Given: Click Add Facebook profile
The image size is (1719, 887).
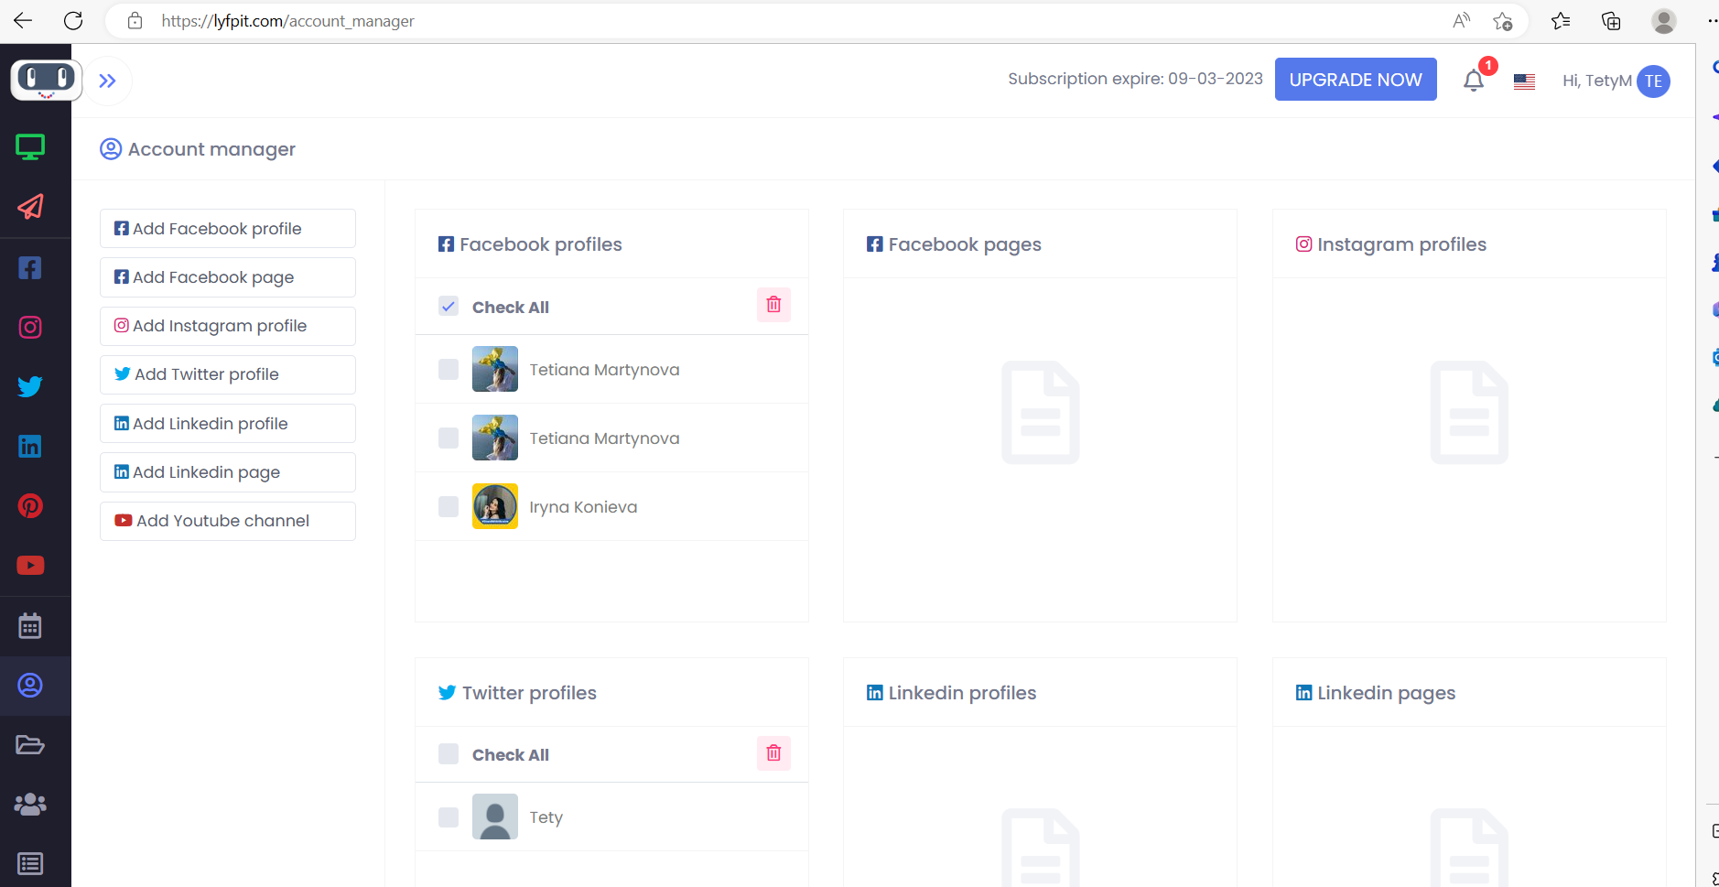Looking at the screenshot, I should point(228,229).
